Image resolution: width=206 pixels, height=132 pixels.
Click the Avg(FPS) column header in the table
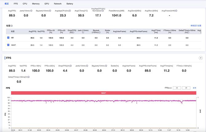[x=33, y=31]
